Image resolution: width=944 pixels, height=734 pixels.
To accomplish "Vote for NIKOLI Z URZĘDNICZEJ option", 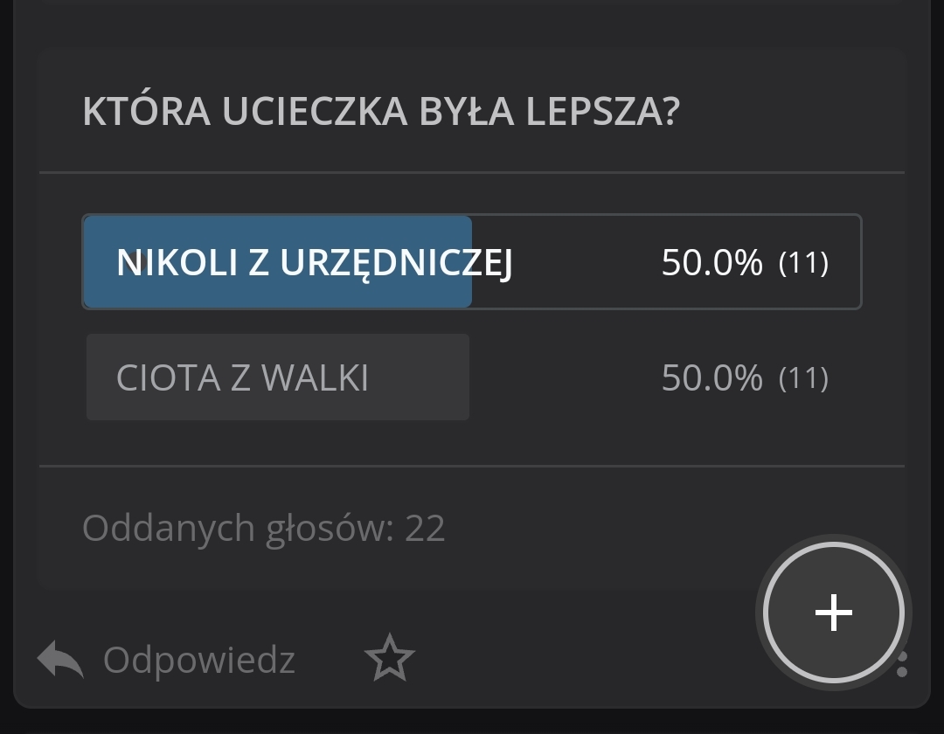I will [314, 262].
